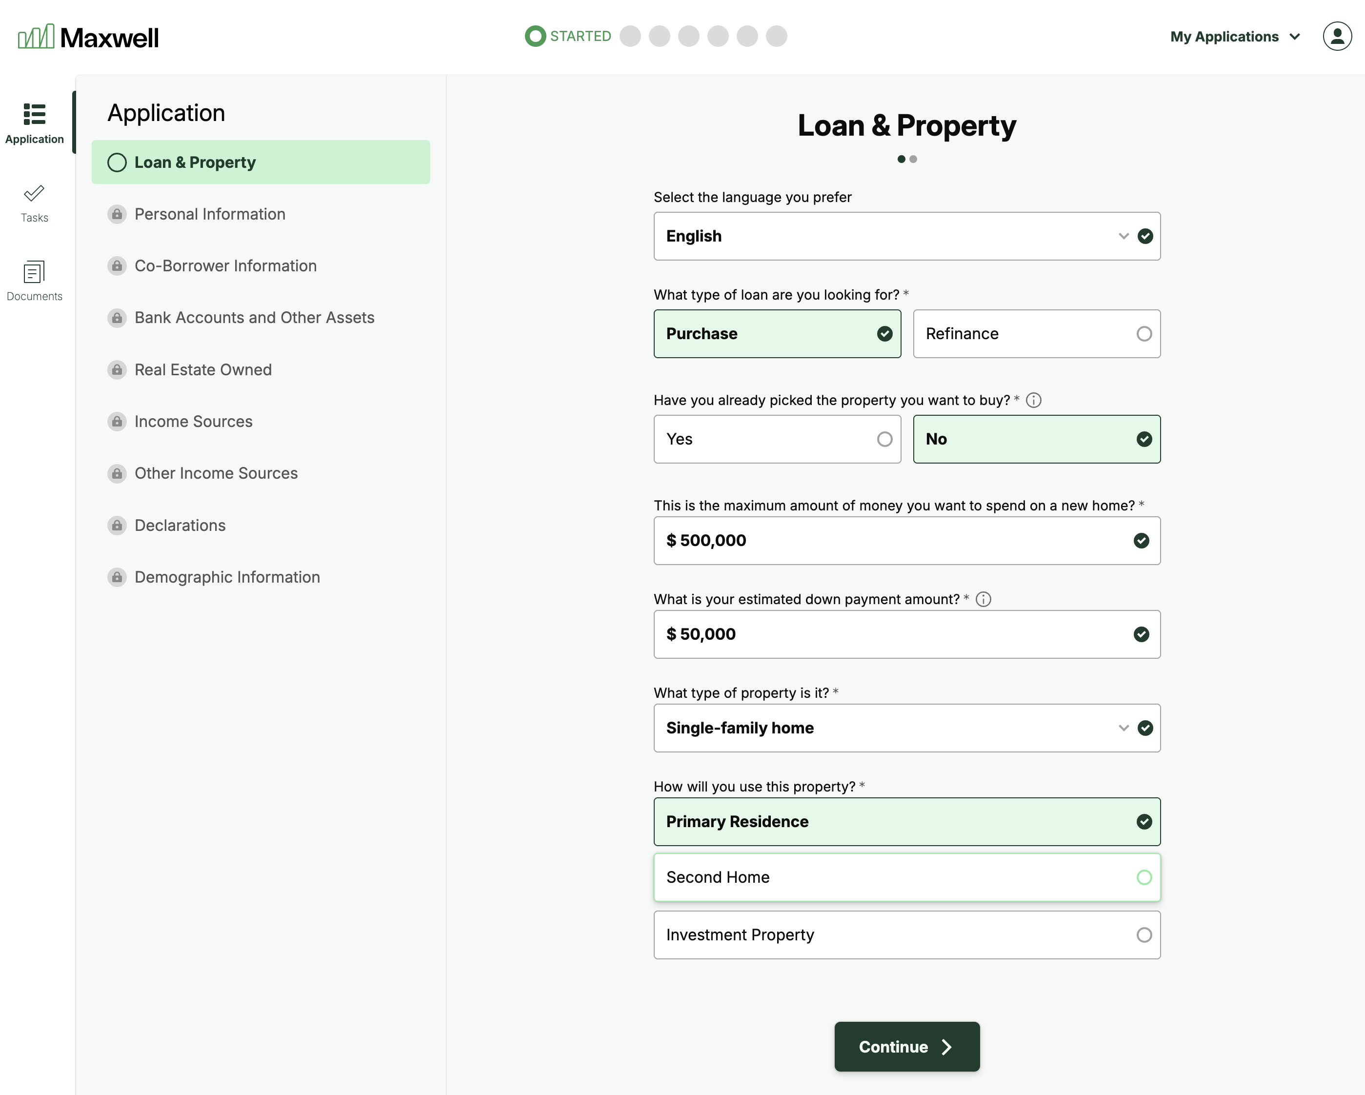This screenshot has width=1365, height=1095.
Task: Select the Refinance loan type option
Action: pyautogui.click(x=1036, y=334)
